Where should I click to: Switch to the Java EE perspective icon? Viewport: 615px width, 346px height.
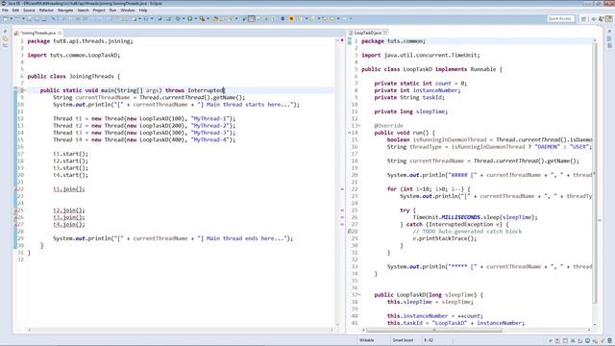tap(609, 19)
